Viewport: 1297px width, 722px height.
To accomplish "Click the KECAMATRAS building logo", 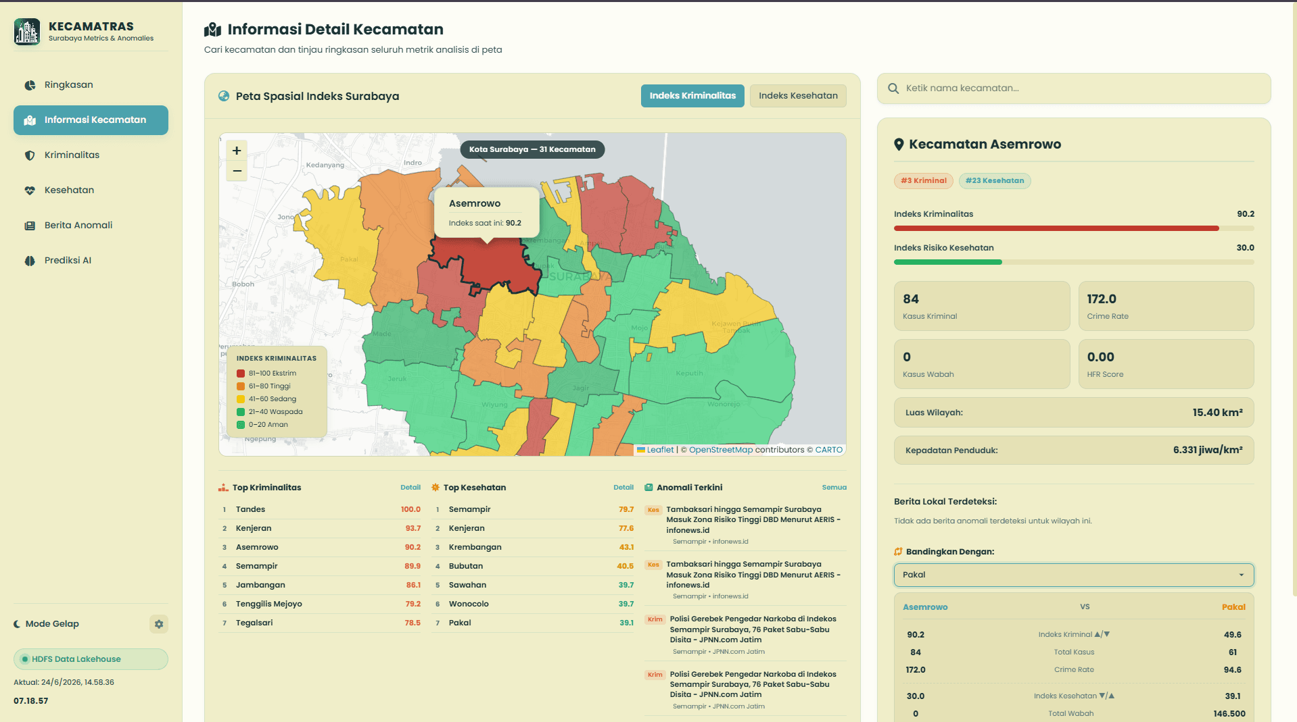I will coord(27,32).
